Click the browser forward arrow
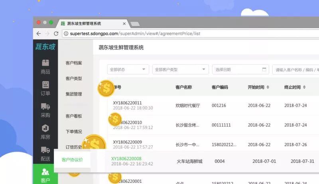Screen dimensions: 319x184 (x=47, y=33)
